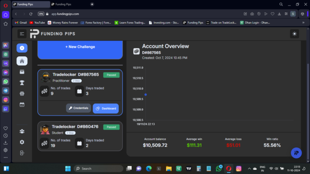The width and height of the screenshot is (310, 174).
Task: Open File Explorer from the taskbar
Action: (x=169, y=169)
